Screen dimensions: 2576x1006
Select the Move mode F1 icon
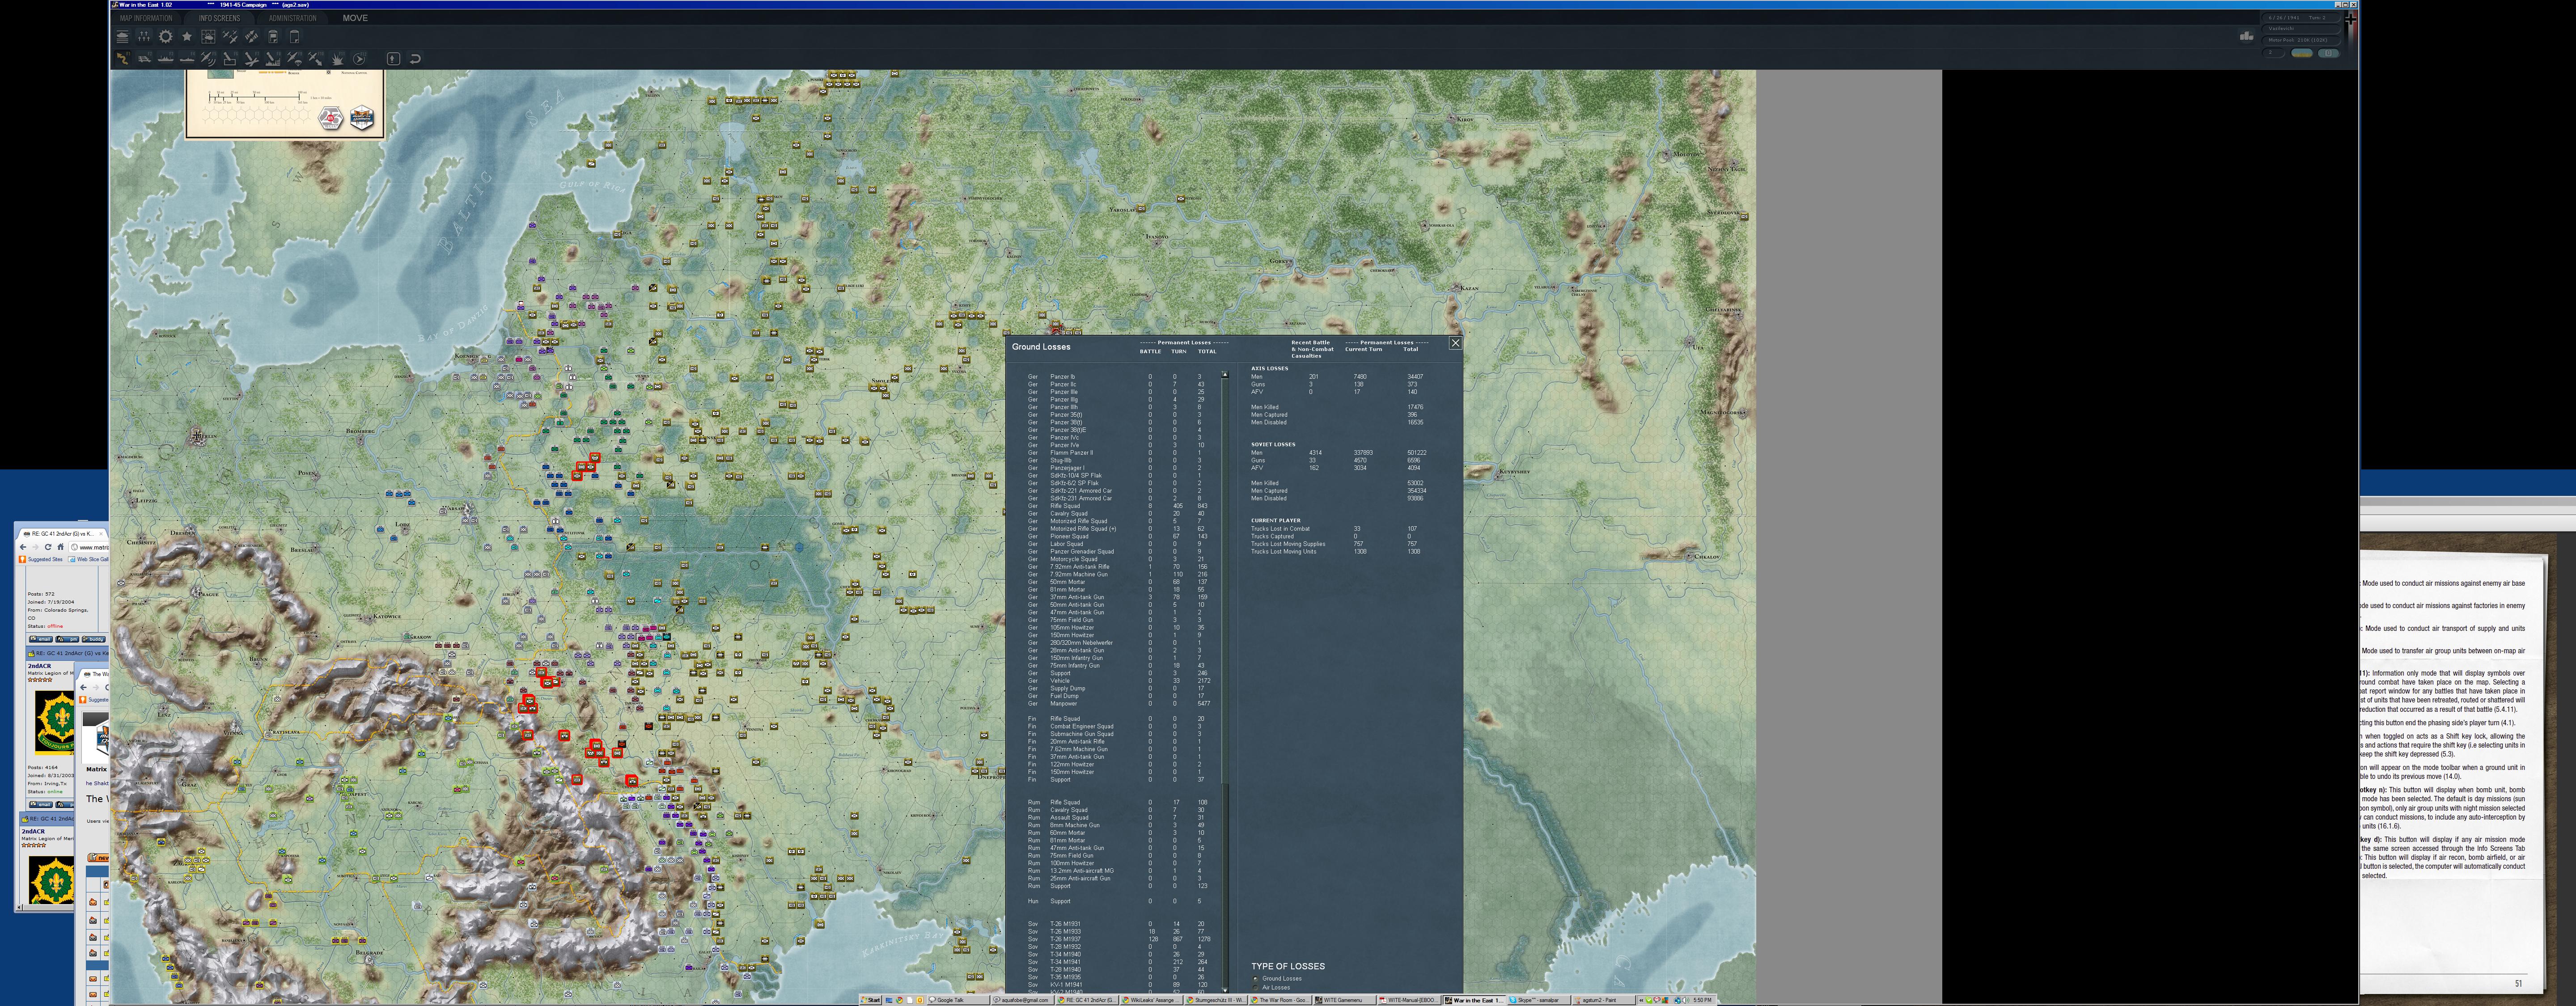(x=122, y=59)
